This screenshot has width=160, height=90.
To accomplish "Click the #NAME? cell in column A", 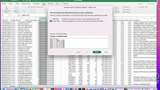I will (7, 40).
